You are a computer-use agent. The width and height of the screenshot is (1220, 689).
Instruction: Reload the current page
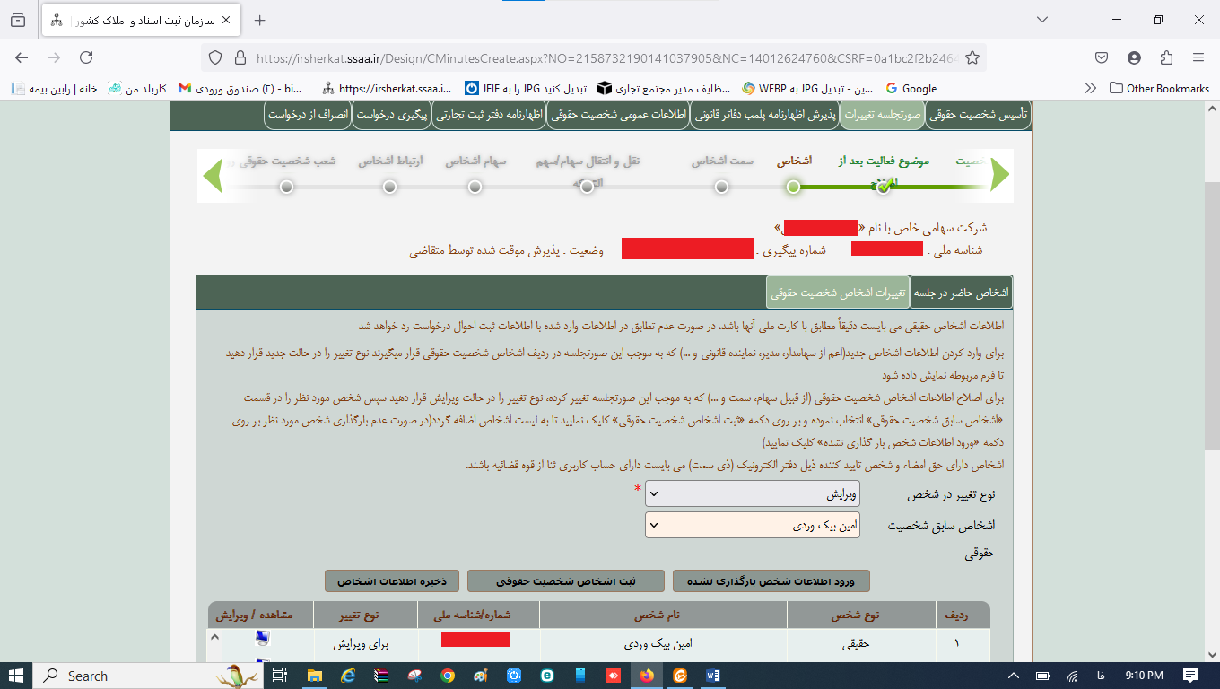tap(86, 57)
